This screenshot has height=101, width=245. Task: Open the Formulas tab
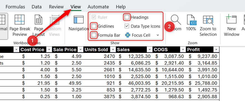pyautogui.click(x=15, y=7)
